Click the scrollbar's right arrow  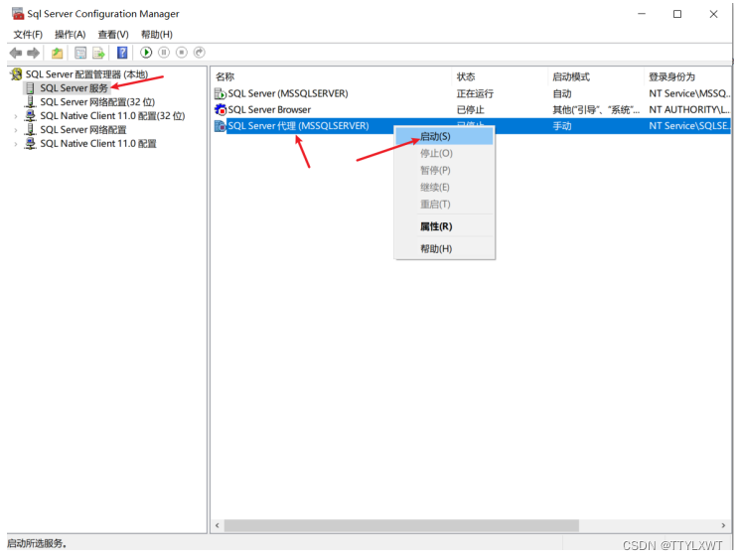click(x=723, y=525)
